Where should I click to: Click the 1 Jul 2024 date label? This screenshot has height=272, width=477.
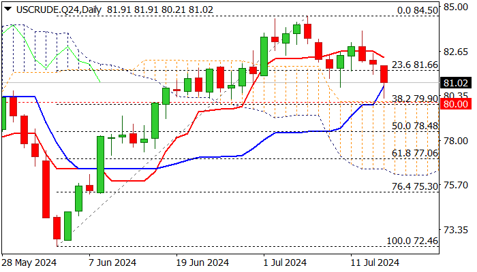286,262
